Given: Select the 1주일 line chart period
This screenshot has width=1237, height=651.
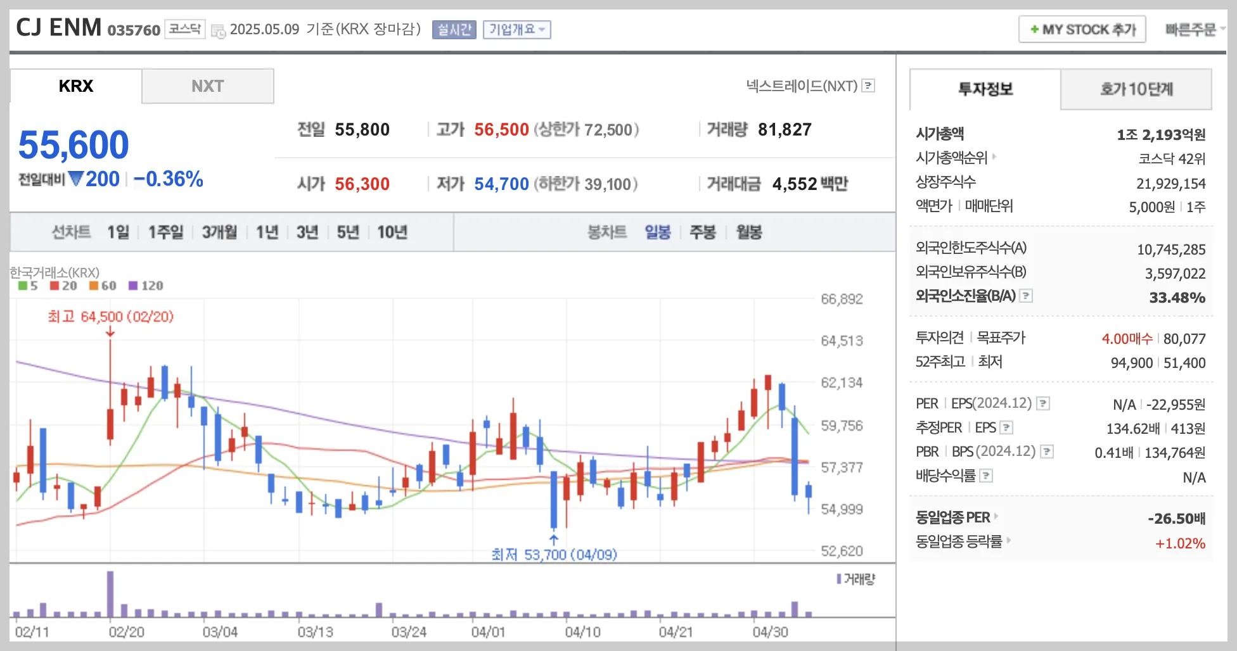Looking at the screenshot, I should (x=165, y=232).
